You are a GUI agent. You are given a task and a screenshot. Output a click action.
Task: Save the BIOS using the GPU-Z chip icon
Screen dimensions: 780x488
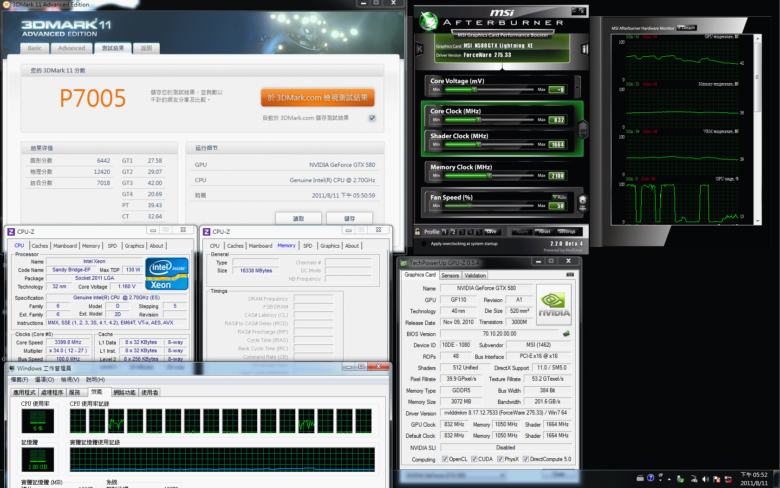(566, 334)
